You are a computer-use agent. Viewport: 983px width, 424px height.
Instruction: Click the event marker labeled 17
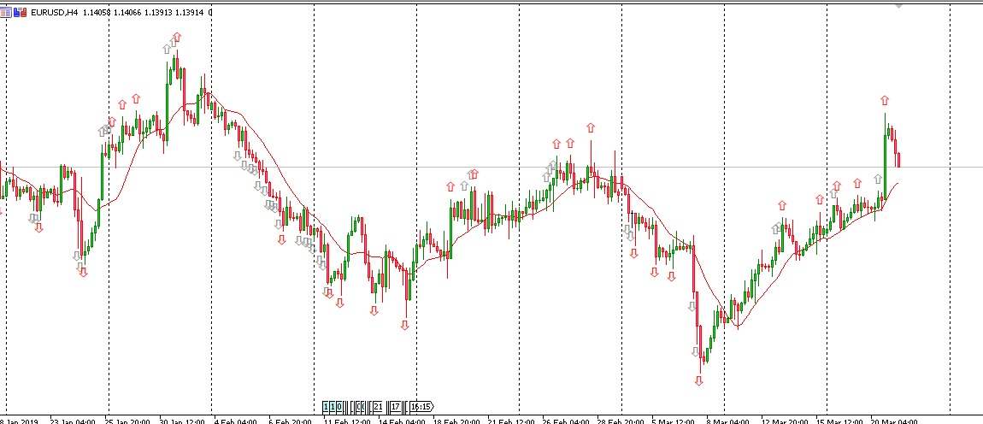[x=395, y=406]
